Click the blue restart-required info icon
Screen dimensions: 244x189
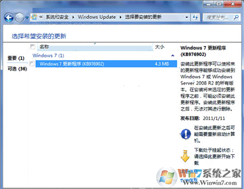[x=186, y=134]
